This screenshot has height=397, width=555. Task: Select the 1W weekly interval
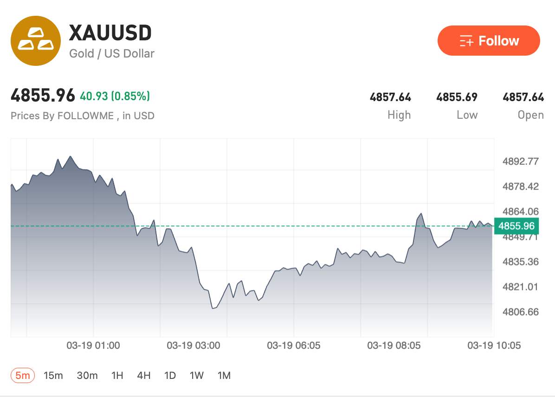(x=197, y=376)
